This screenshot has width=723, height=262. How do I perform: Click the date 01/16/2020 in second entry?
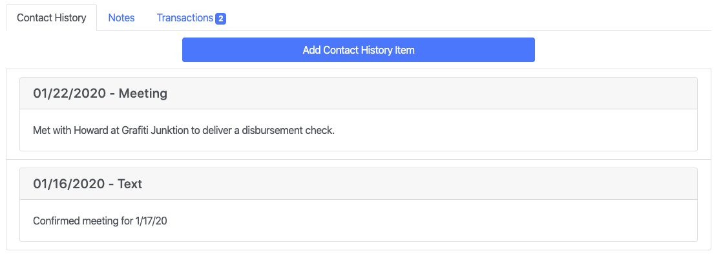coord(68,184)
